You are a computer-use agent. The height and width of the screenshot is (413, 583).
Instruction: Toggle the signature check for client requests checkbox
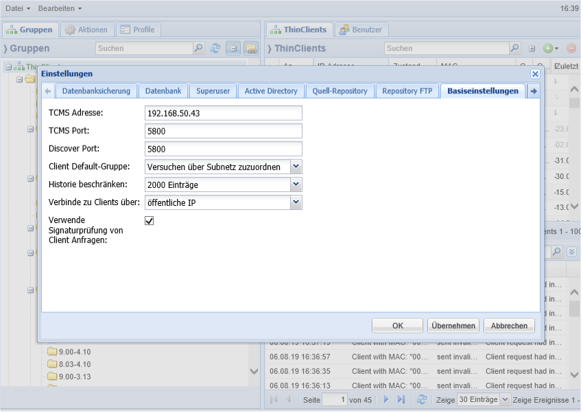150,220
